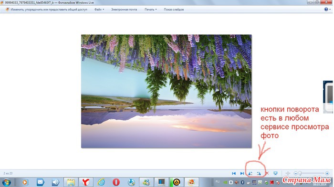334x187 pixels.
Task: Delete the photo with red X
Action: 267,173
